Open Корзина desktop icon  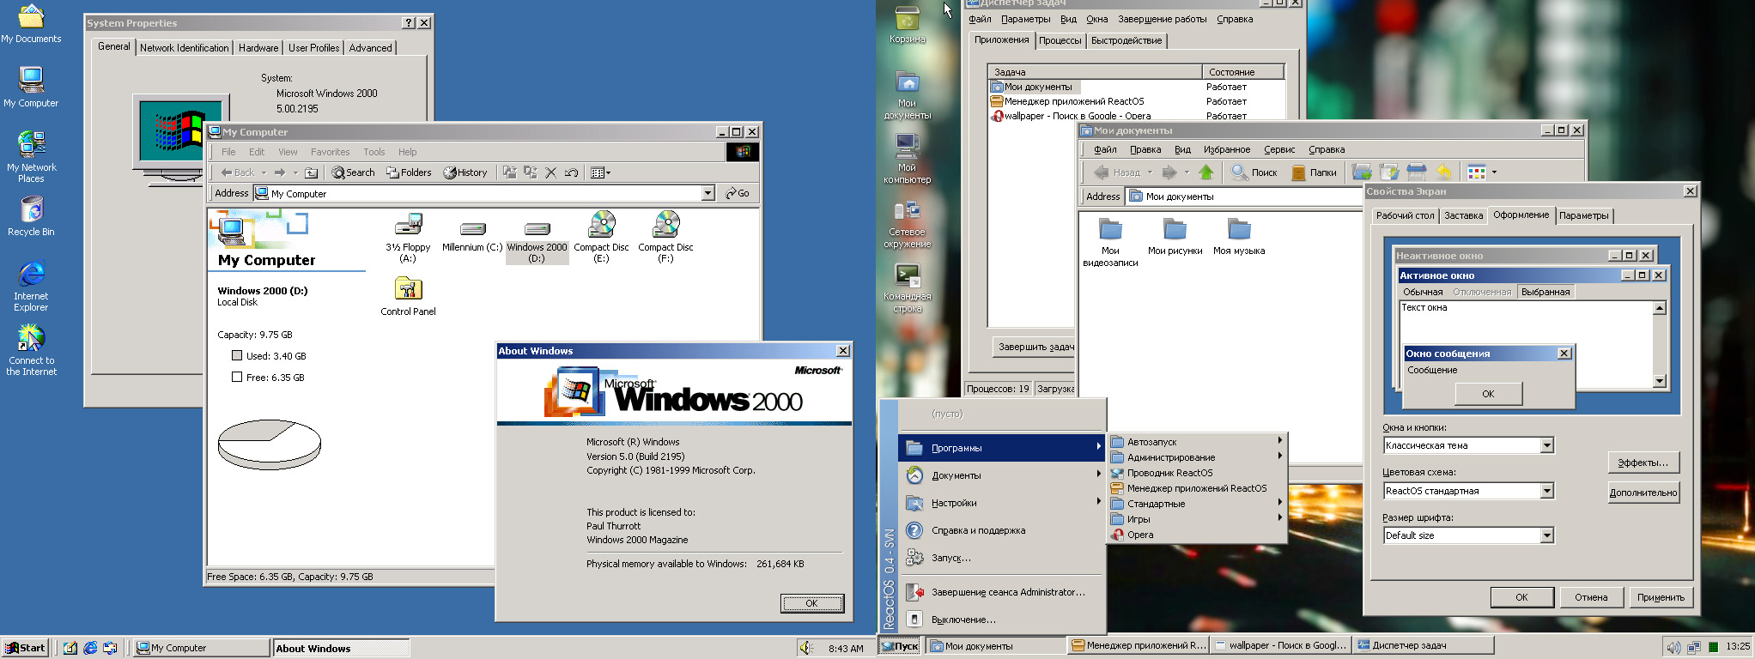(908, 26)
